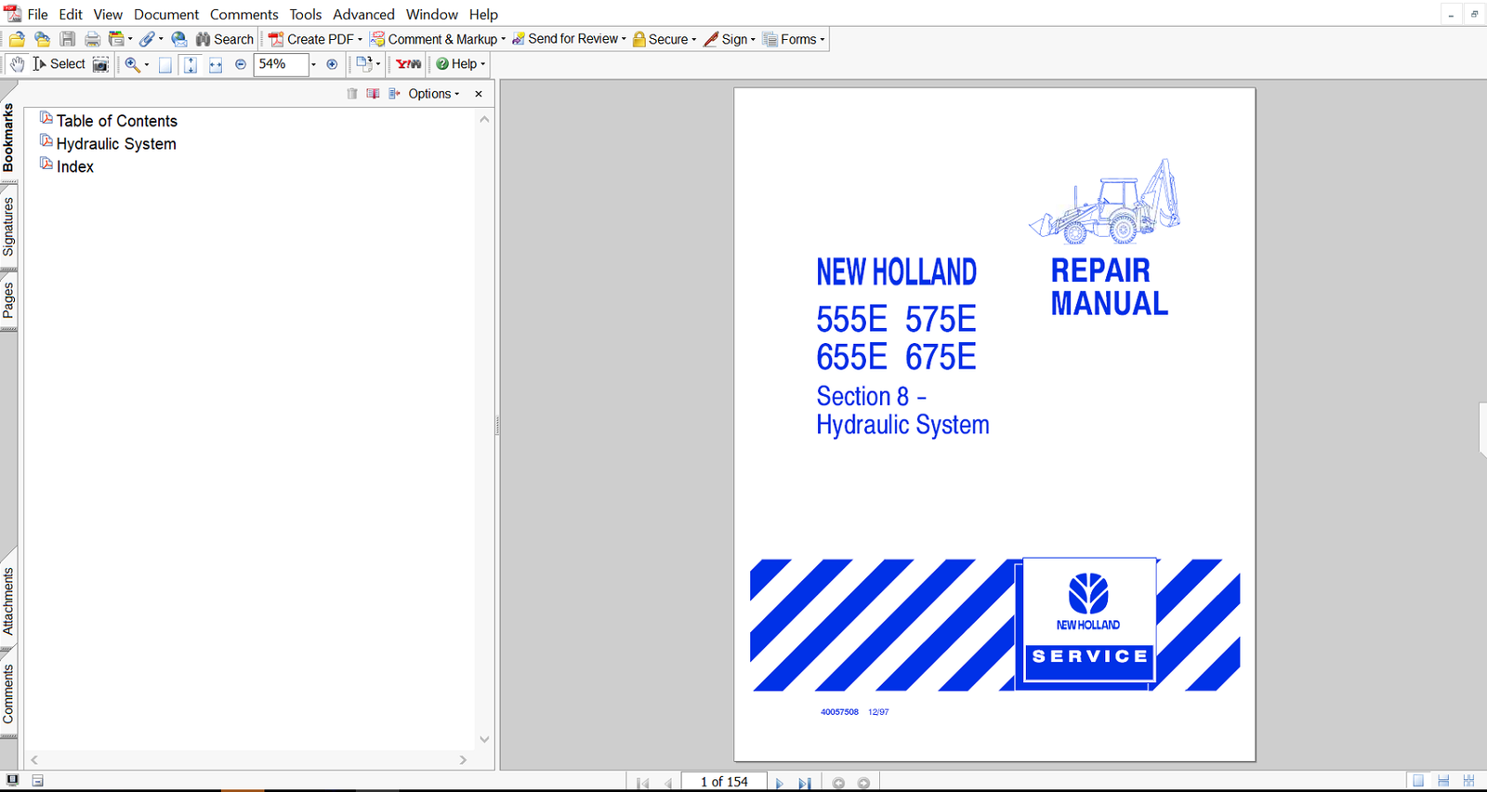Jump to the last page
The width and height of the screenshot is (1487, 792).
pos(805,783)
